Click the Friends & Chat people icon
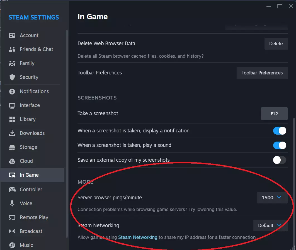This screenshot has height=250, width=296. coord(12,49)
